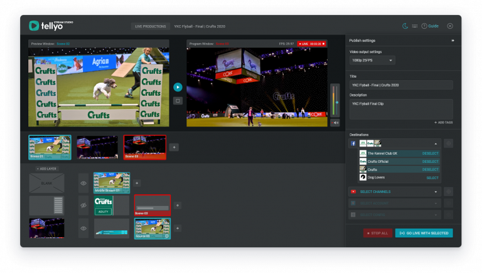This screenshot has width=482, height=273.
Task: Edit the Title field
Action: point(401,85)
